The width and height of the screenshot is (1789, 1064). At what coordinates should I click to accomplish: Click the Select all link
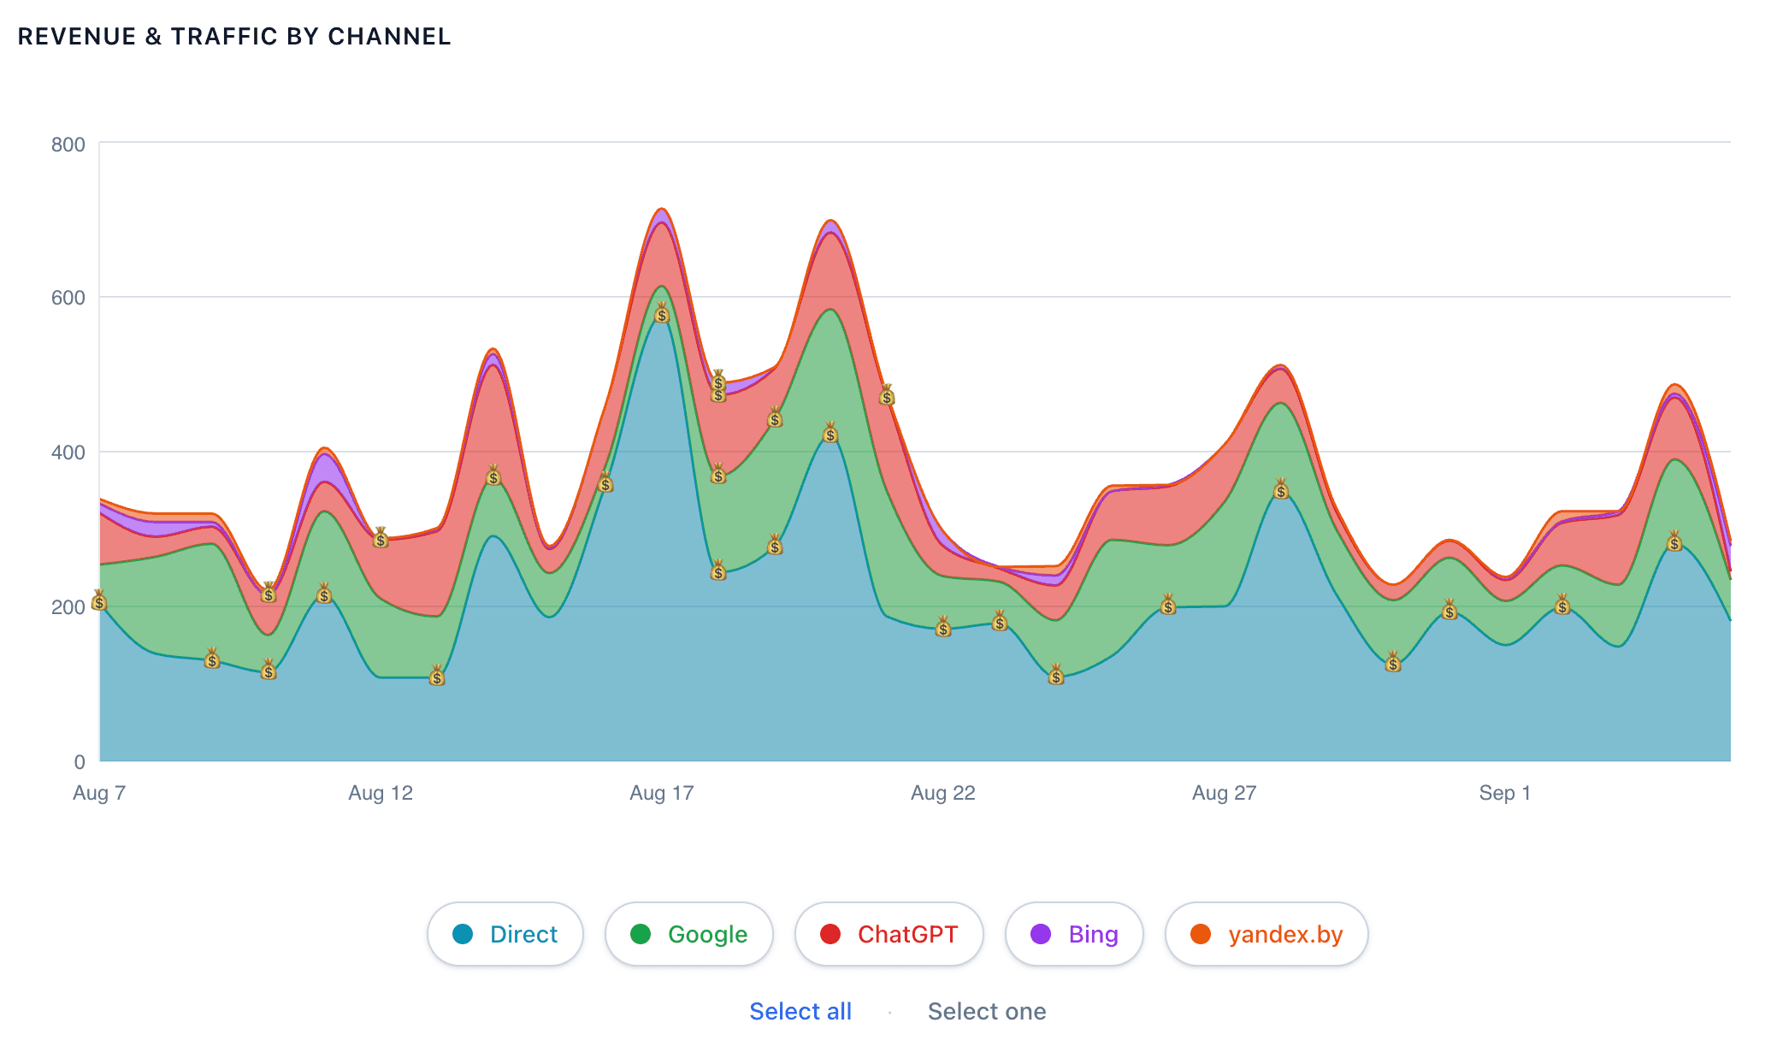800,1011
